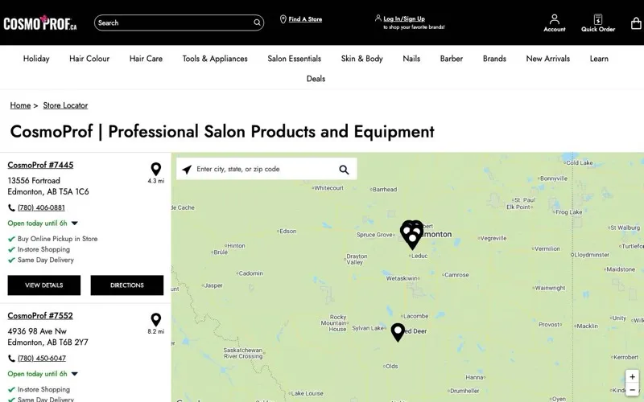Select the store marker near Red Deer

398,332
